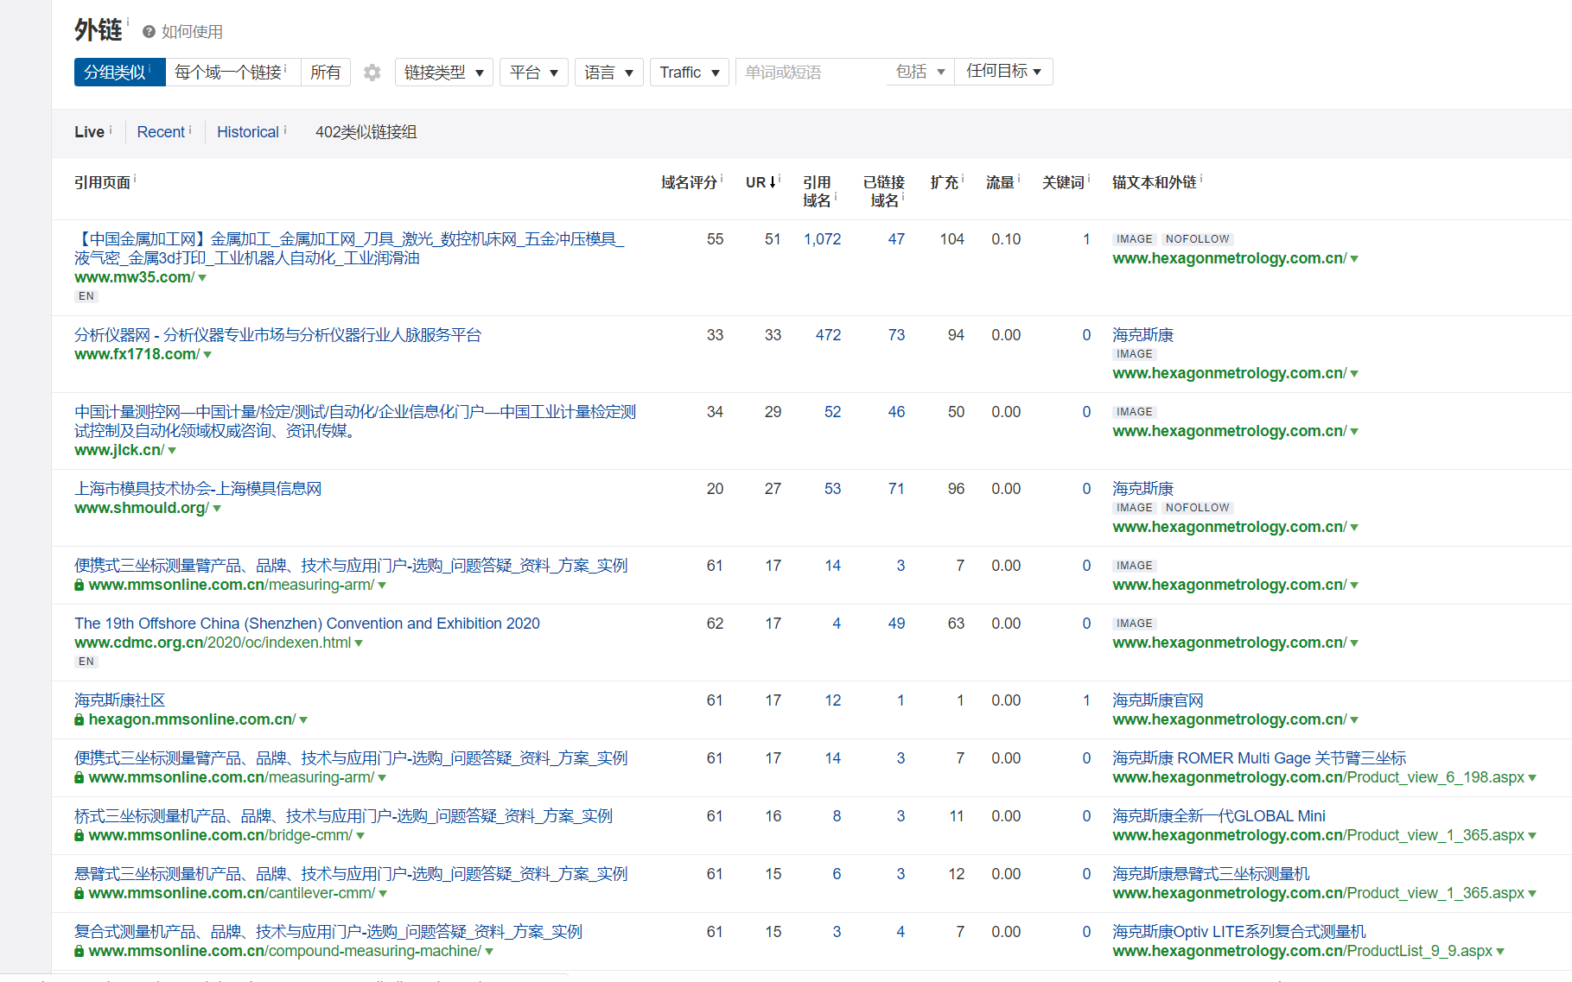The image size is (1572, 982).
Task: Click the lock icon beside cantilever-cmm URL
Action: pos(80,893)
